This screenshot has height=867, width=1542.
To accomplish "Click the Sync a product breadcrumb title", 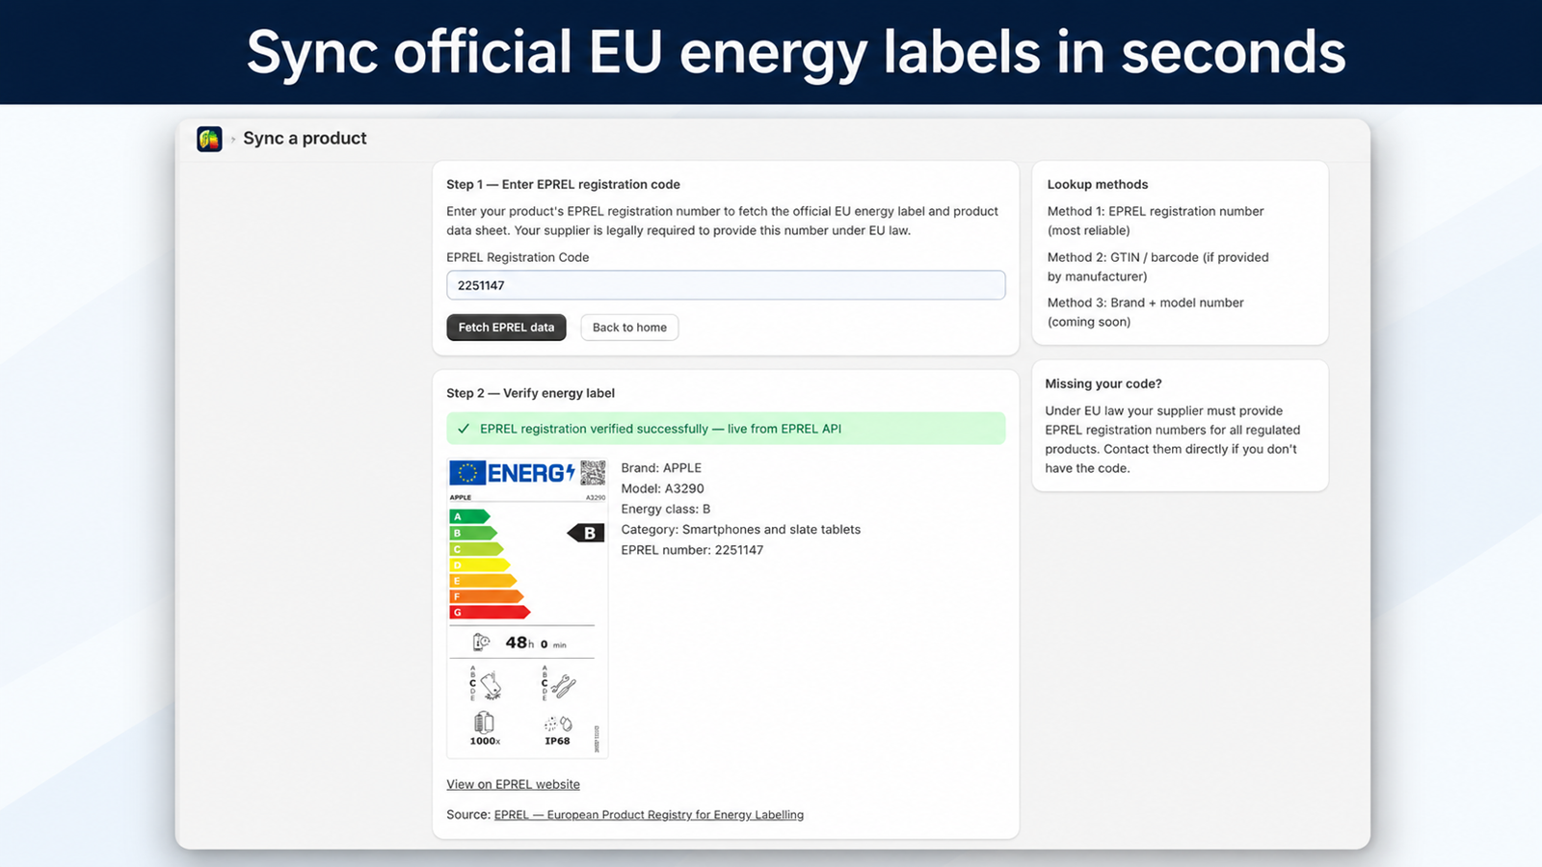I will pyautogui.click(x=305, y=138).
